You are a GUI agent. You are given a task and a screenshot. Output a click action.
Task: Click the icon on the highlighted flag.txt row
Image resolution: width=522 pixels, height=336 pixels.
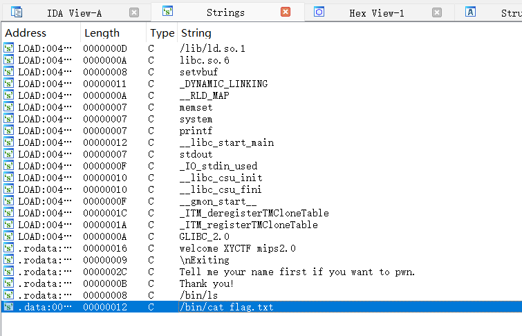tap(9, 306)
